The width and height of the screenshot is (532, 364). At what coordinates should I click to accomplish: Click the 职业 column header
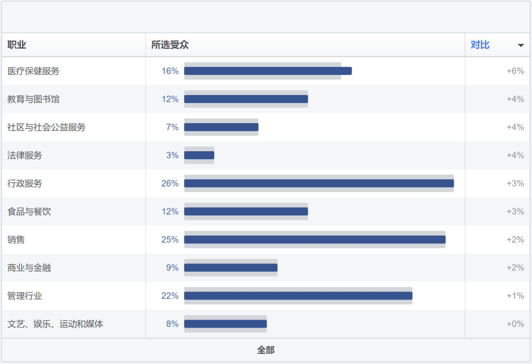(17, 45)
